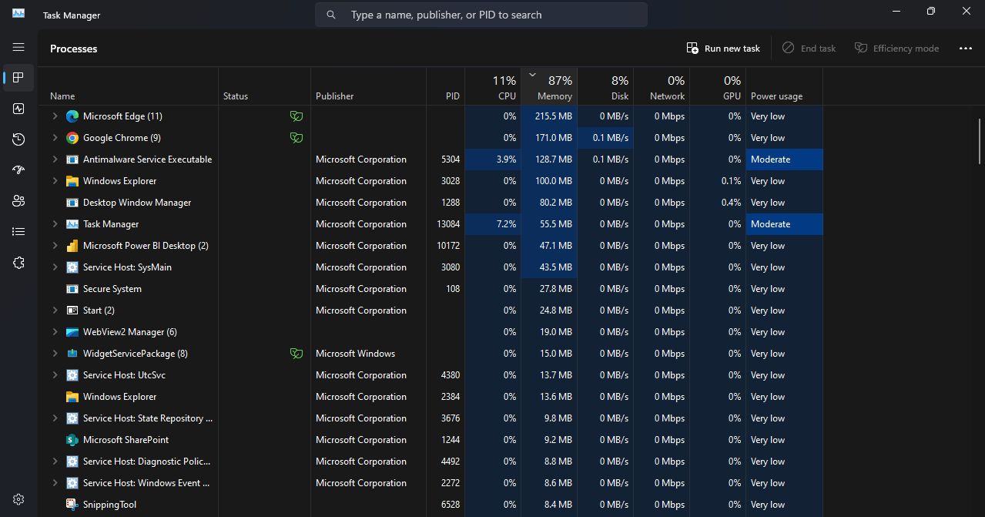Expand the Task Manager process row

(x=55, y=224)
